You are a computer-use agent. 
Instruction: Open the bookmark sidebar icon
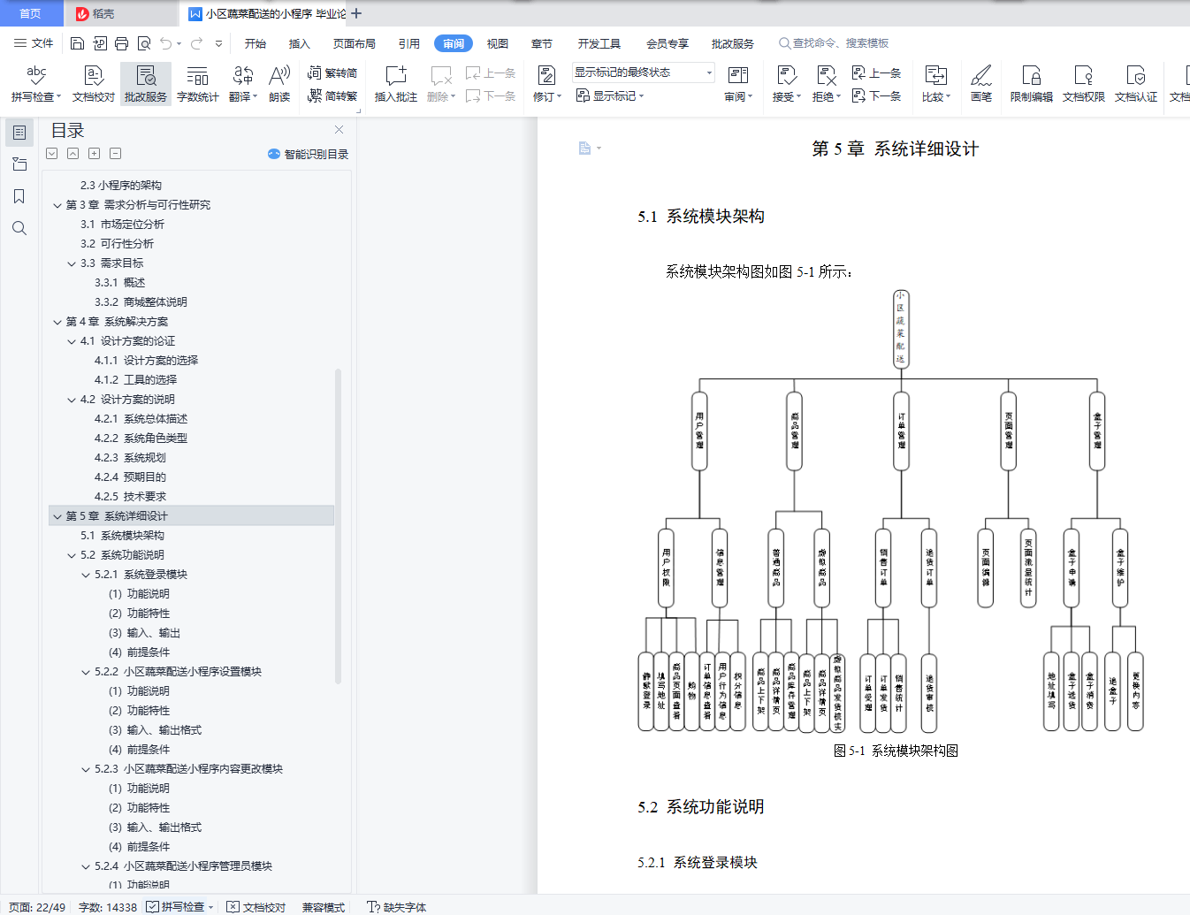tap(19, 196)
